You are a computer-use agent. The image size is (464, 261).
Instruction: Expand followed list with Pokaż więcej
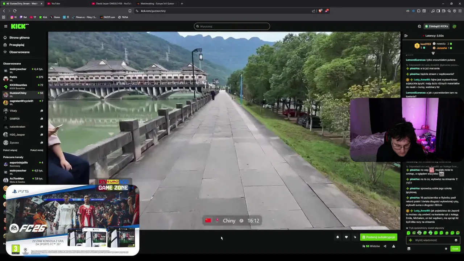click(x=10, y=150)
